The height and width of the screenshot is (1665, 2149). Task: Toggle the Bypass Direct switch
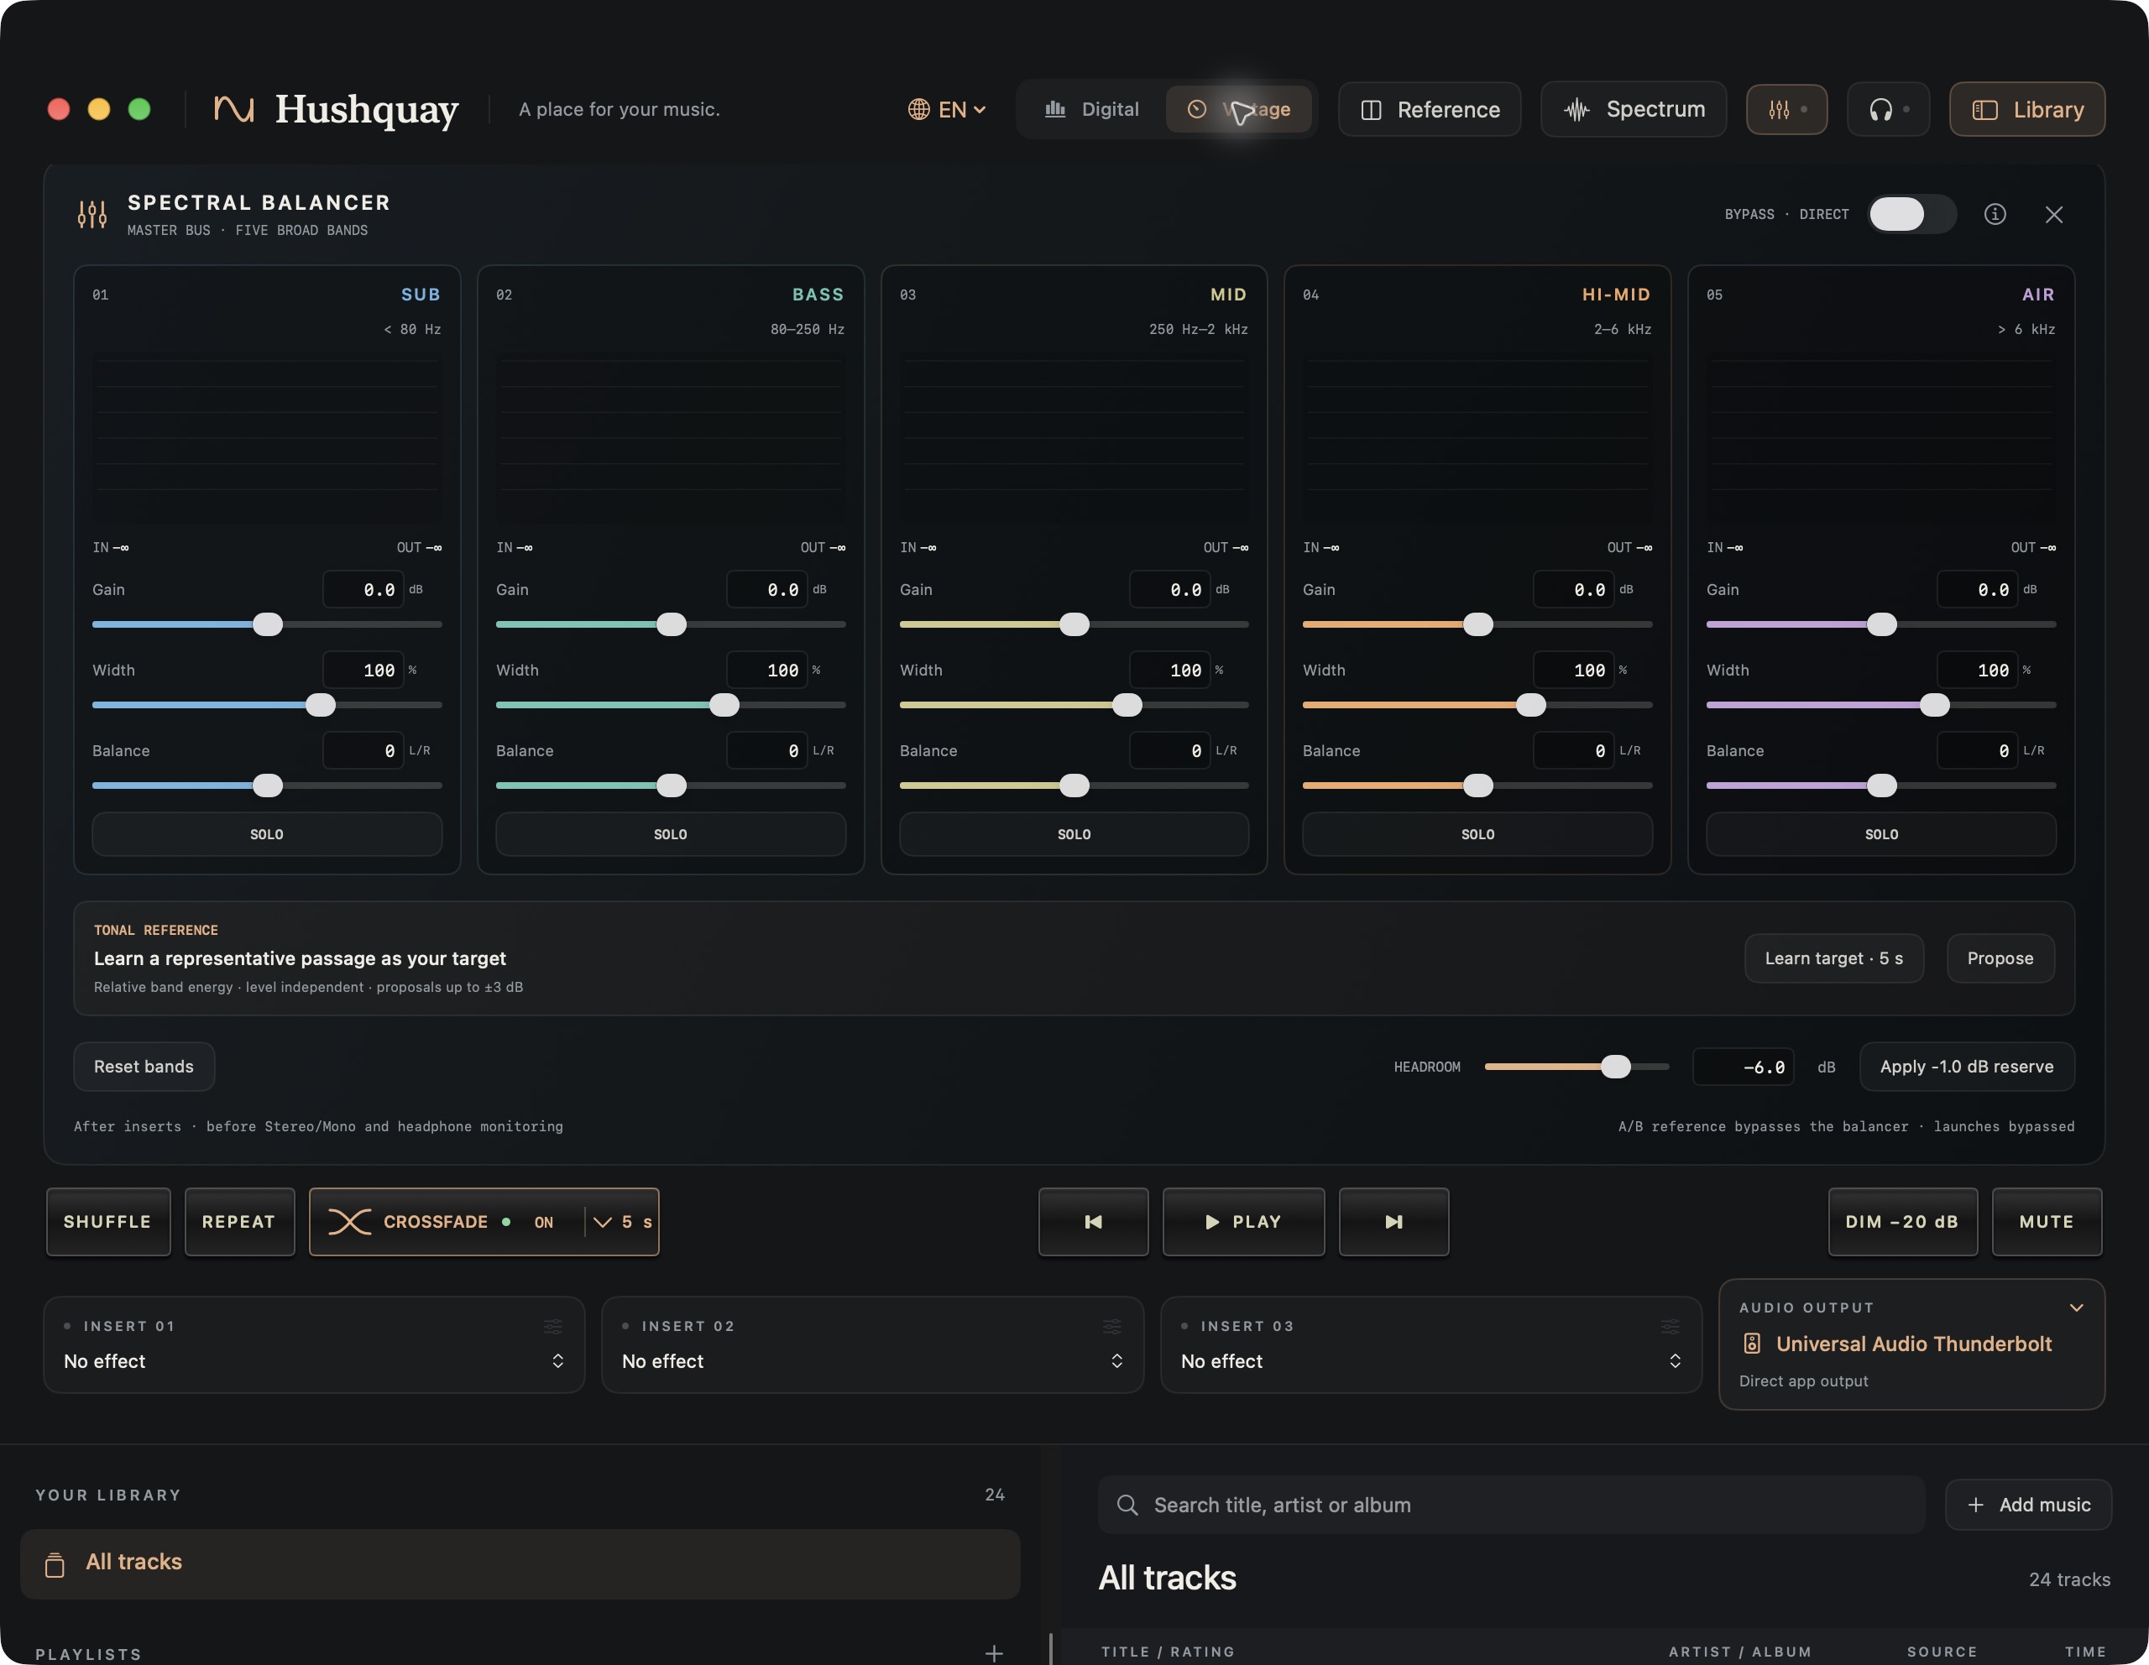tap(1912, 214)
